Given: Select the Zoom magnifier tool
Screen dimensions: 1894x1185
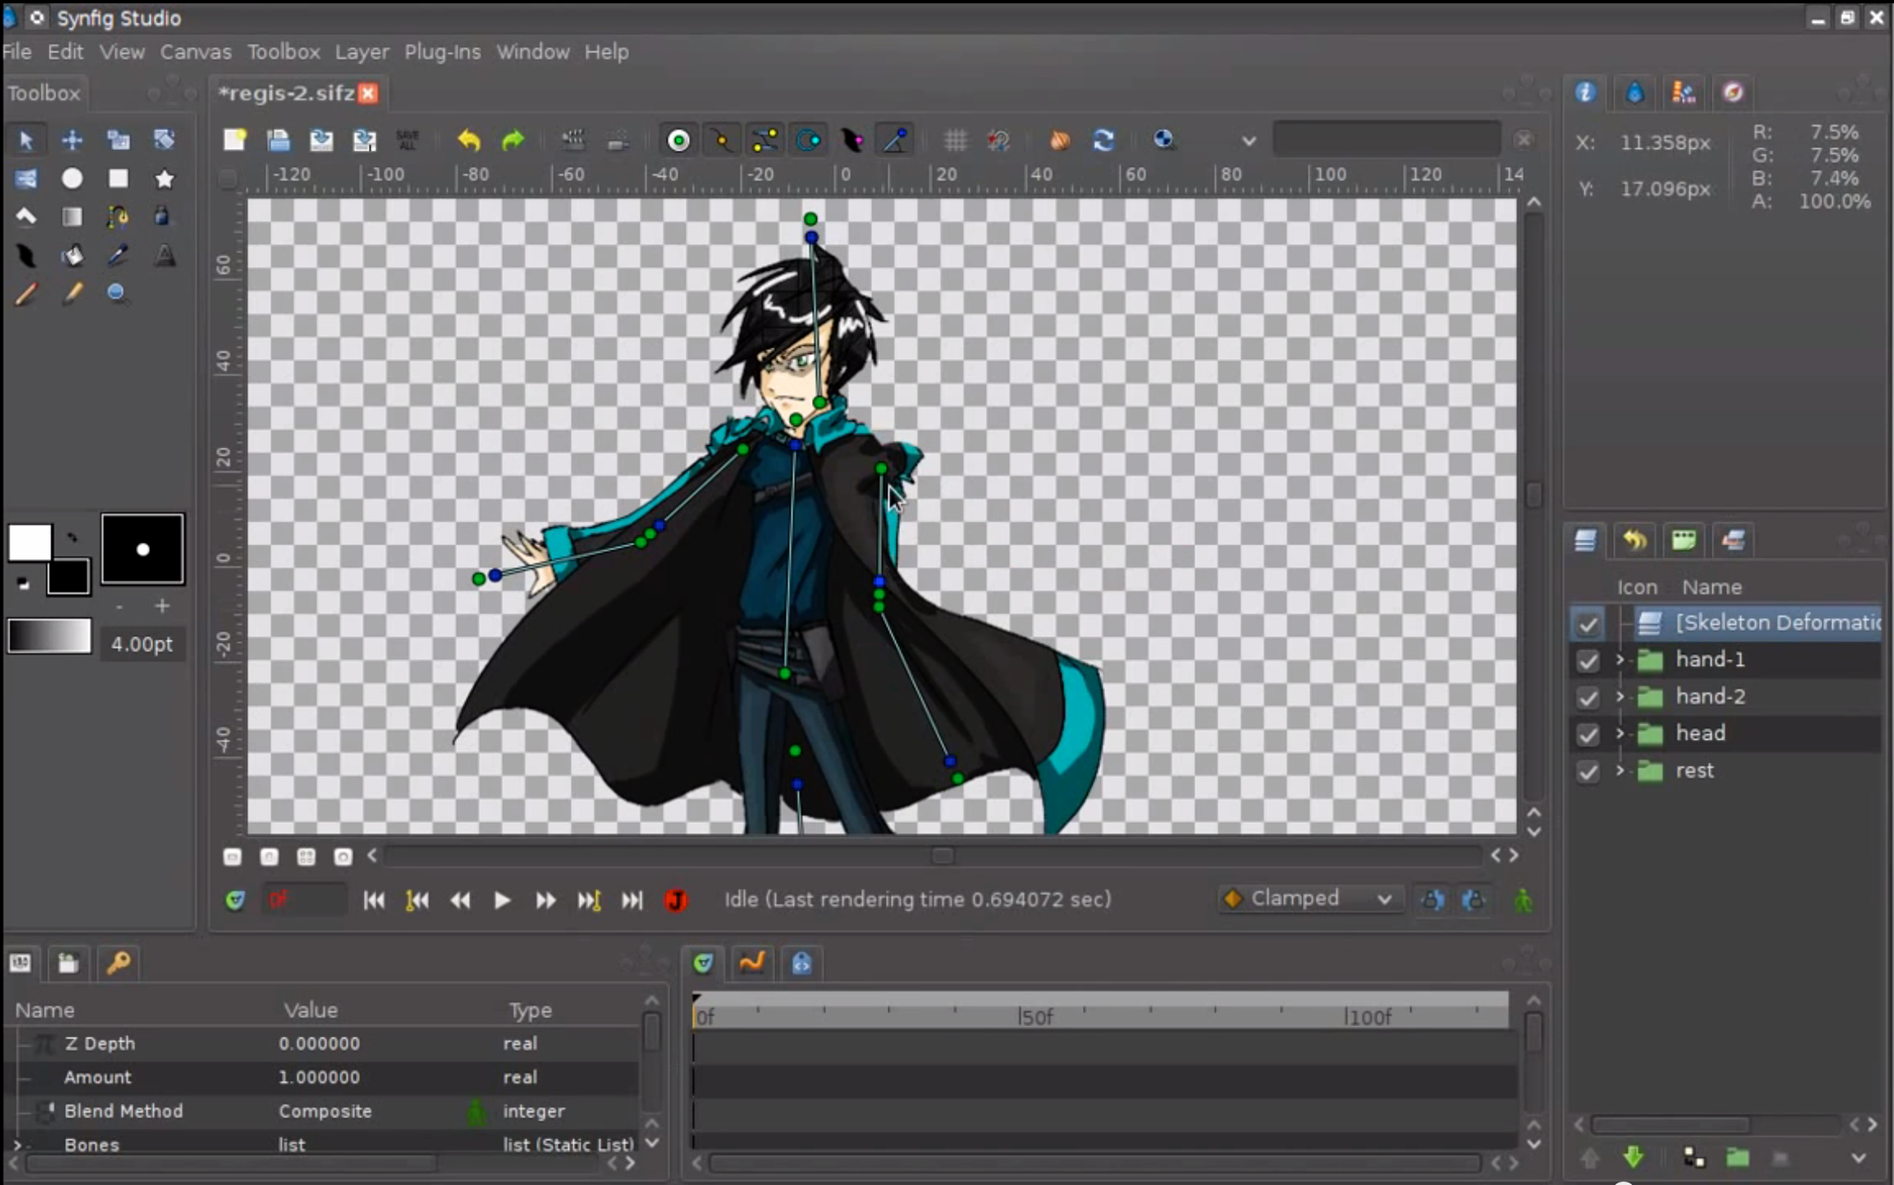Looking at the screenshot, I should tap(118, 294).
